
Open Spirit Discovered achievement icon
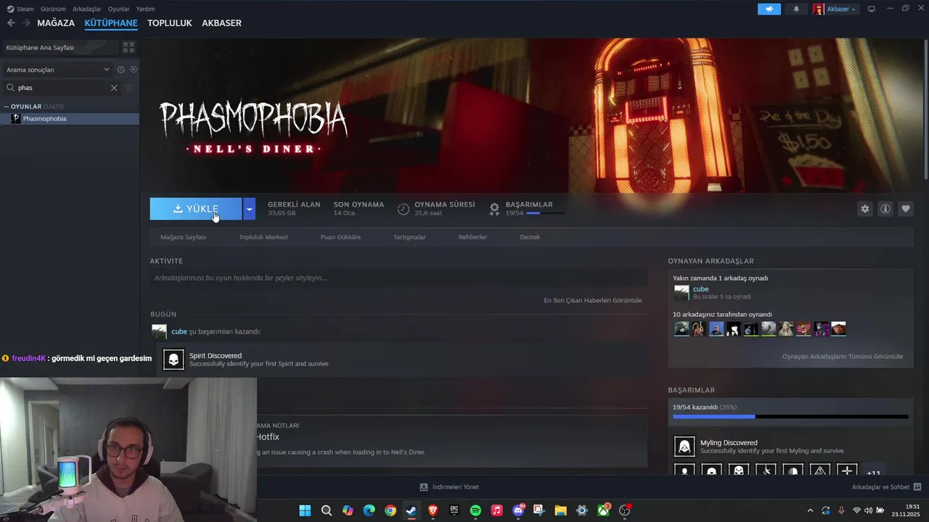173,359
